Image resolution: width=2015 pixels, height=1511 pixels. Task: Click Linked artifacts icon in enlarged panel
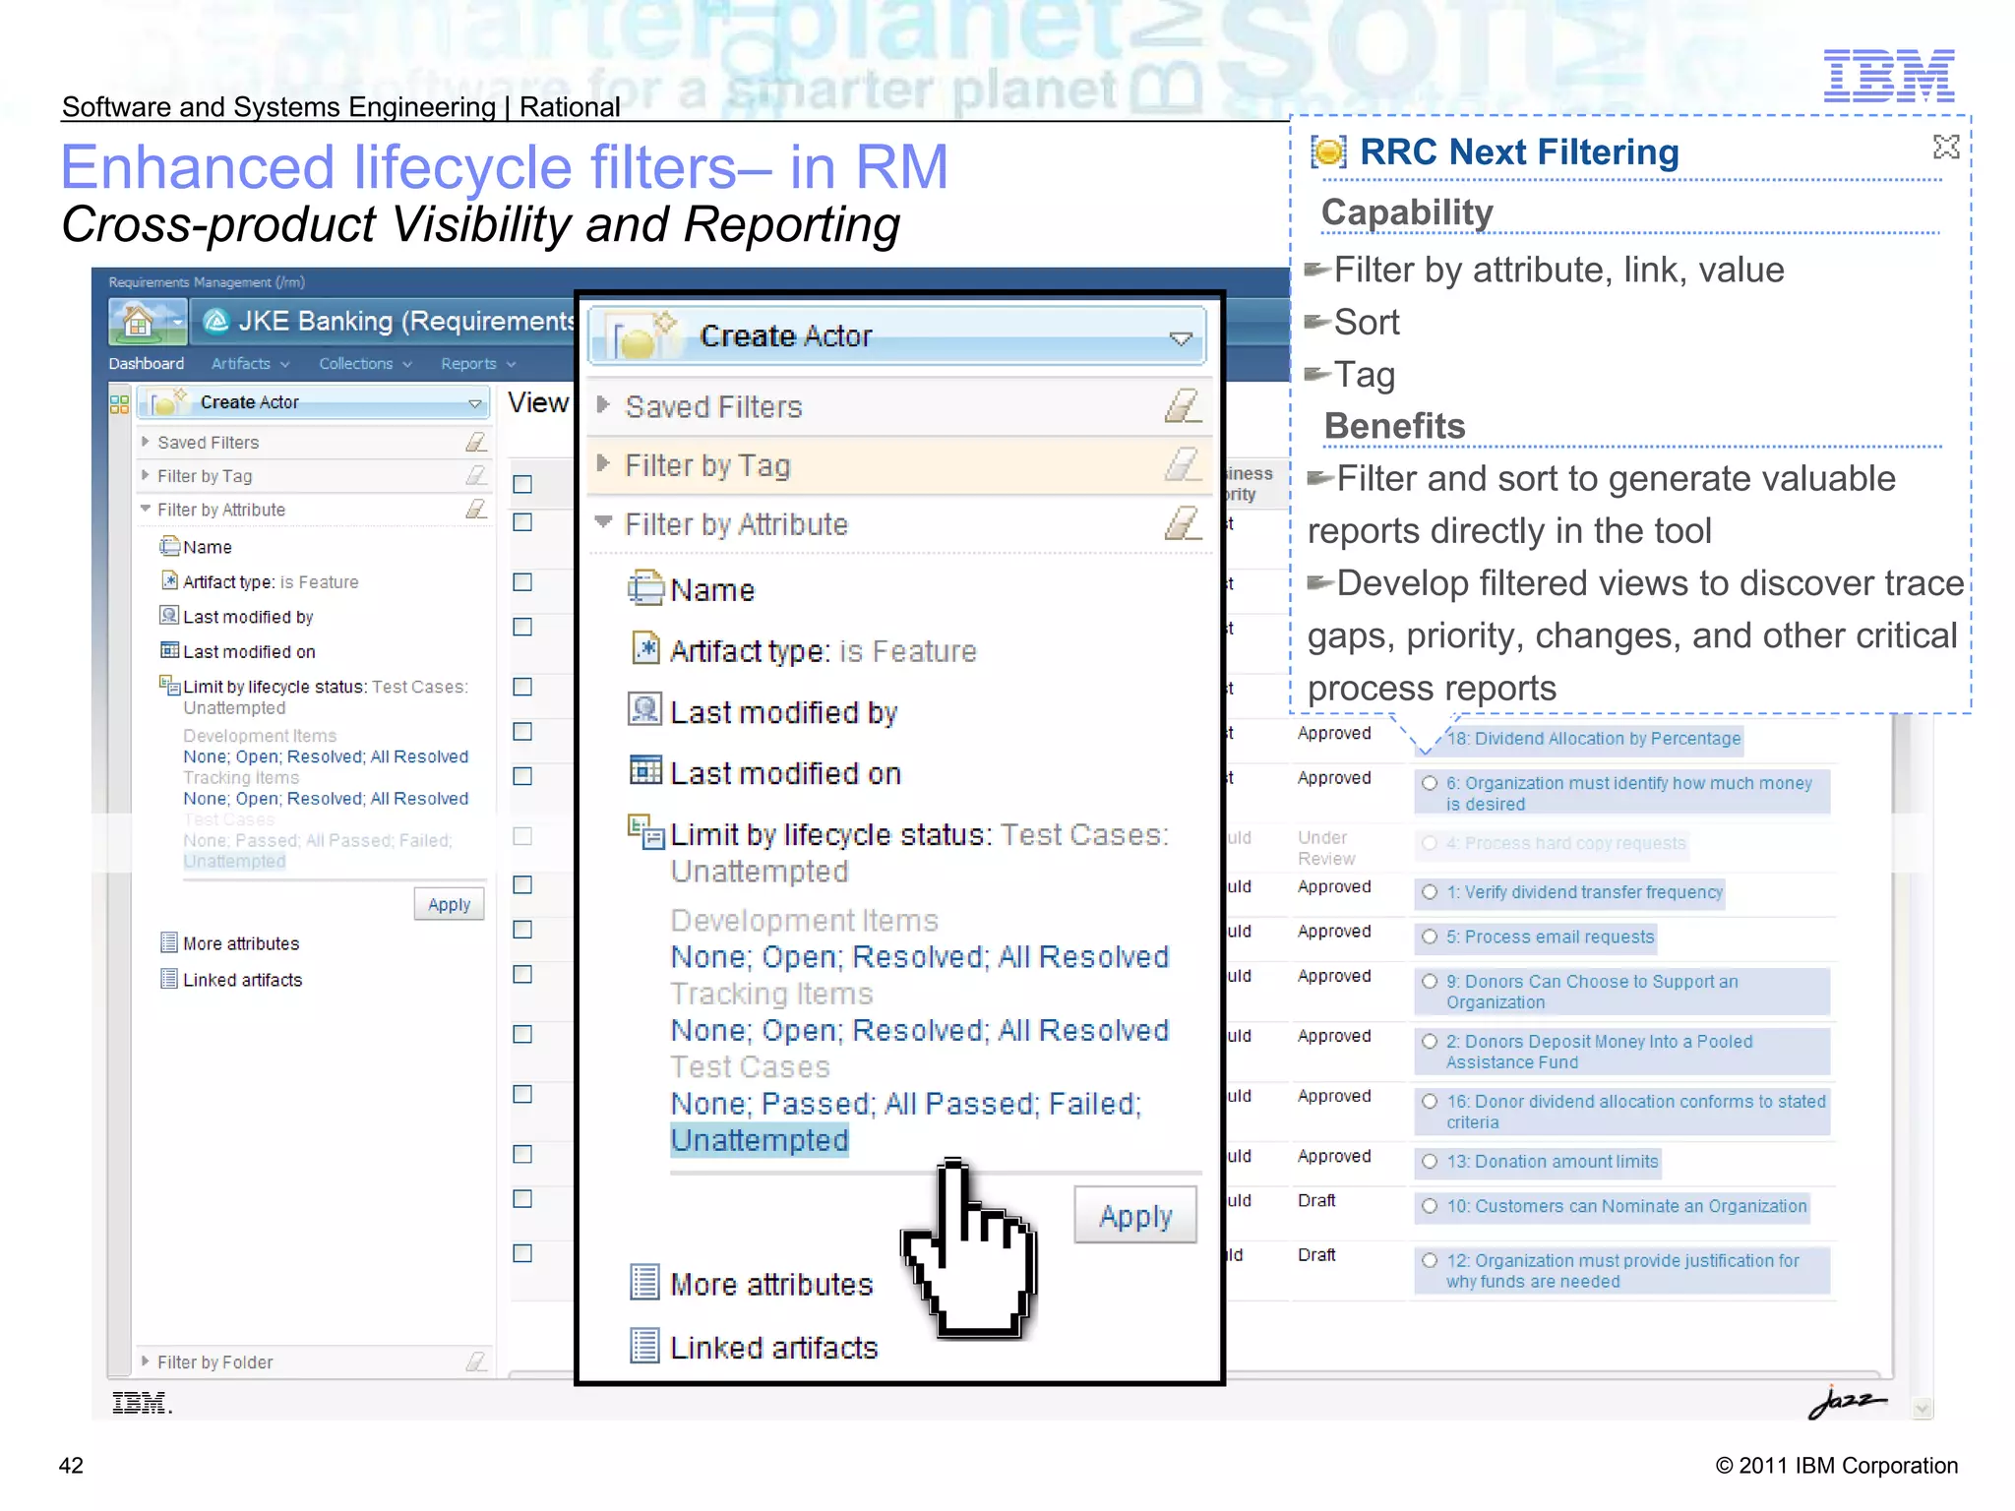click(x=644, y=1345)
